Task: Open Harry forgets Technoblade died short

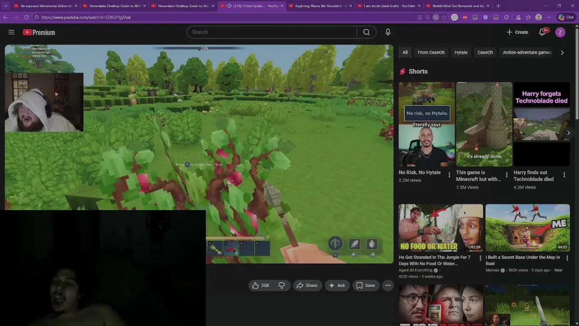Action: (541, 124)
